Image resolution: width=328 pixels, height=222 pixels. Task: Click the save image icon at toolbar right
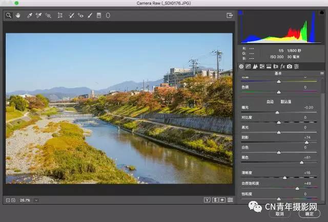point(229,15)
